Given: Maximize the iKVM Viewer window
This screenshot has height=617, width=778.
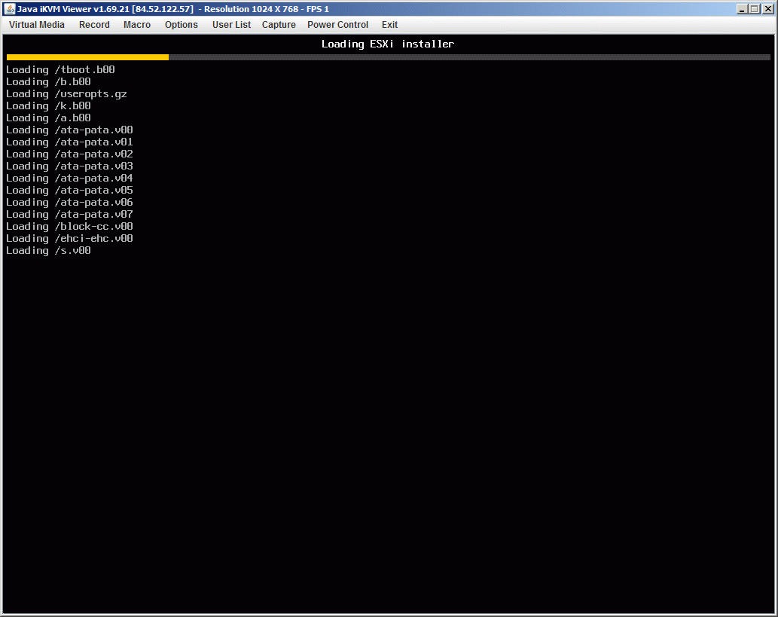Looking at the screenshot, I should (x=755, y=9).
